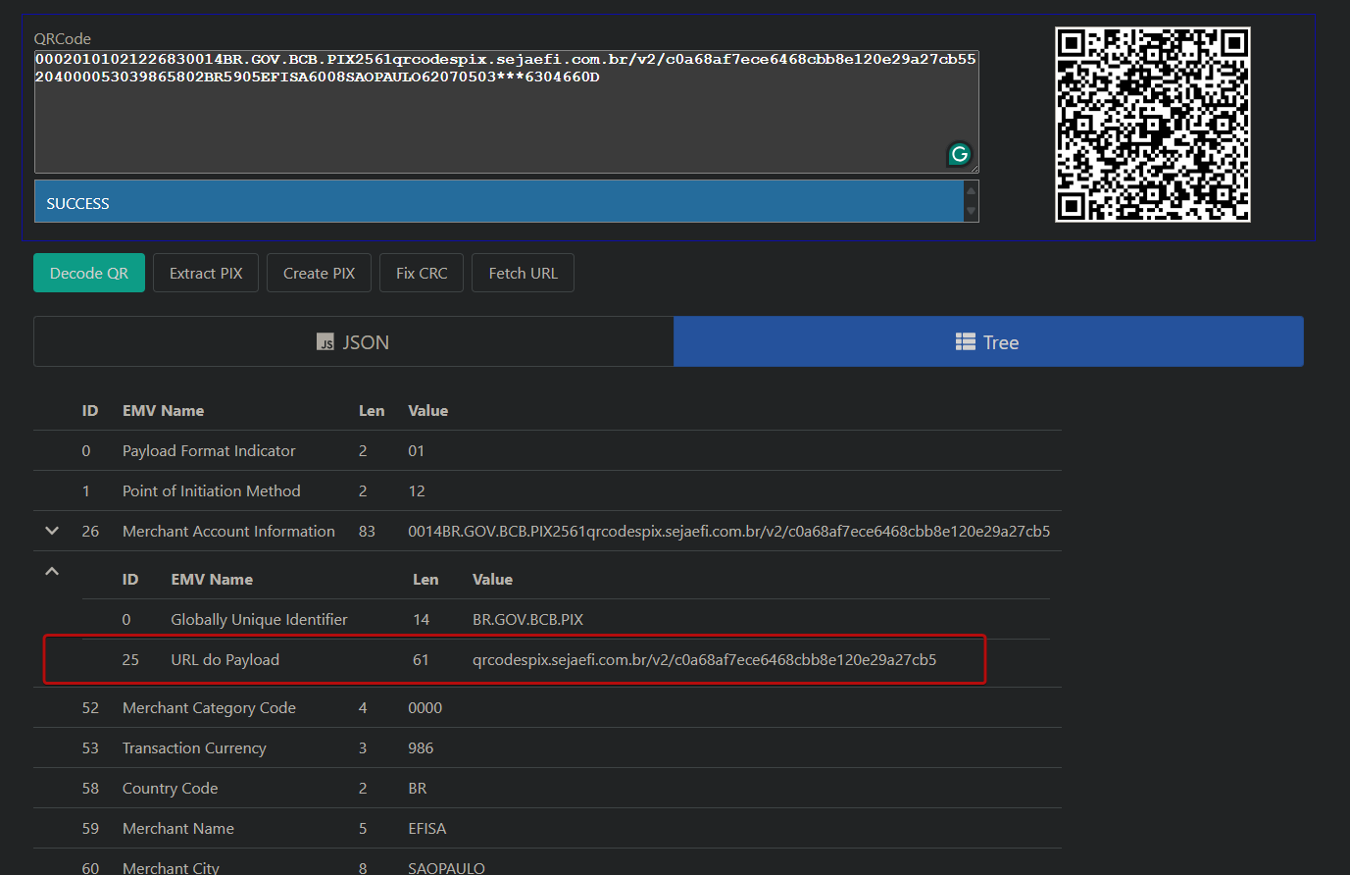The image size is (1350, 875).
Task: Click the Fetch URL button
Action: pyautogui.click(x=523, y=273)
